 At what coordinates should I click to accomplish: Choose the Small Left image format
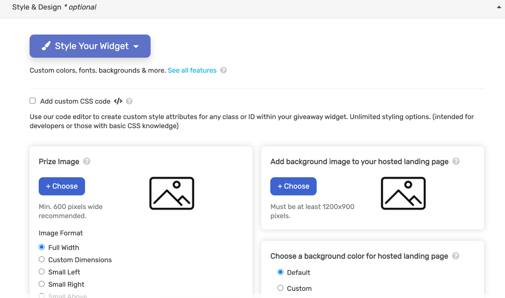(x=42, y=272)
